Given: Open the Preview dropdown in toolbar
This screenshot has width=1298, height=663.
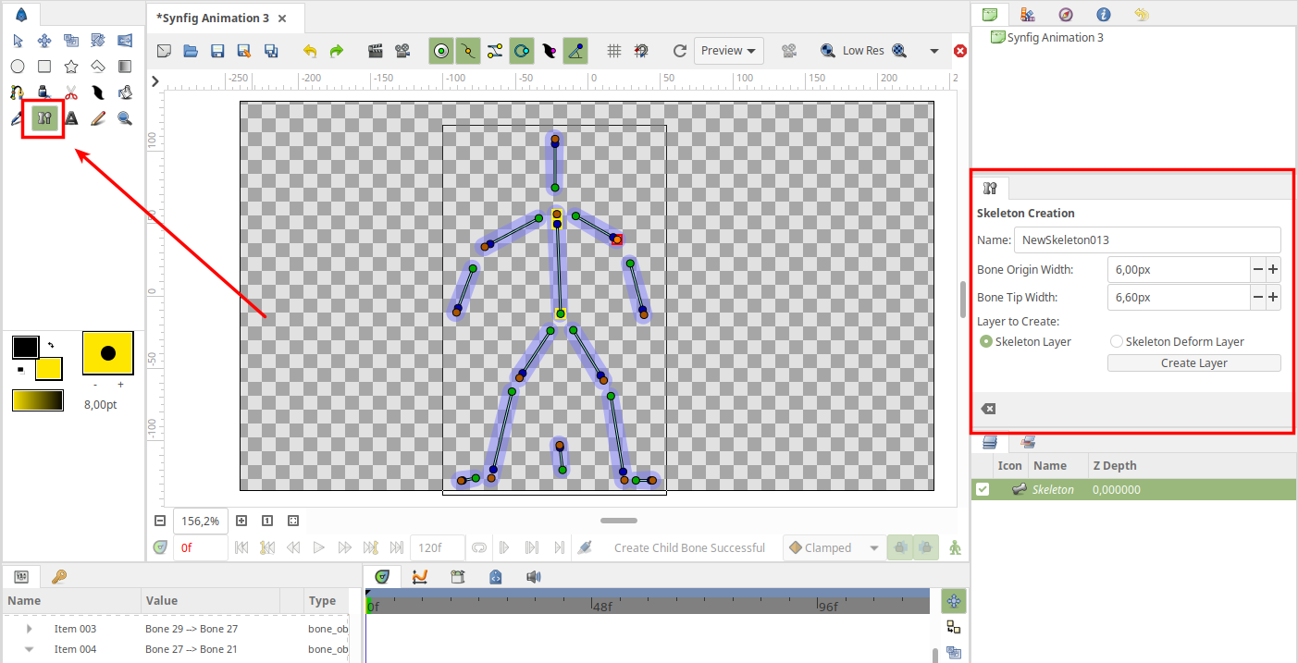Looking at the screenshot, I should (729, 51).
